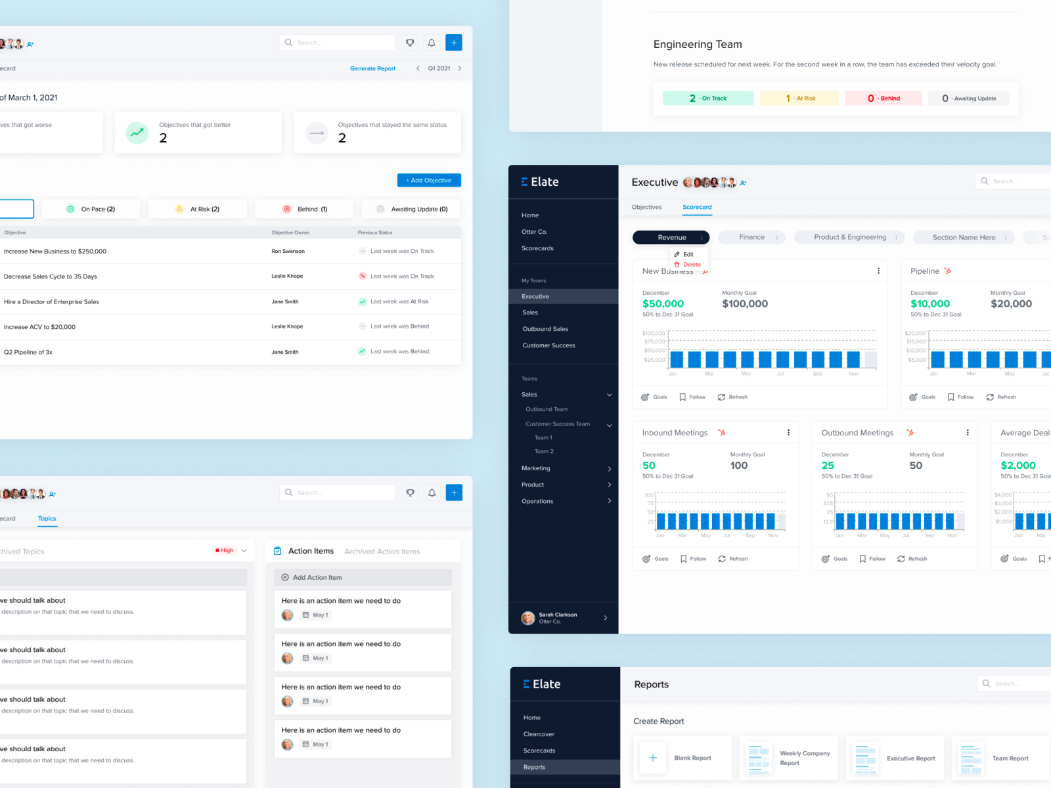
Task: Toggle the Behind (1) filter
Action: (x=303, y=209)
